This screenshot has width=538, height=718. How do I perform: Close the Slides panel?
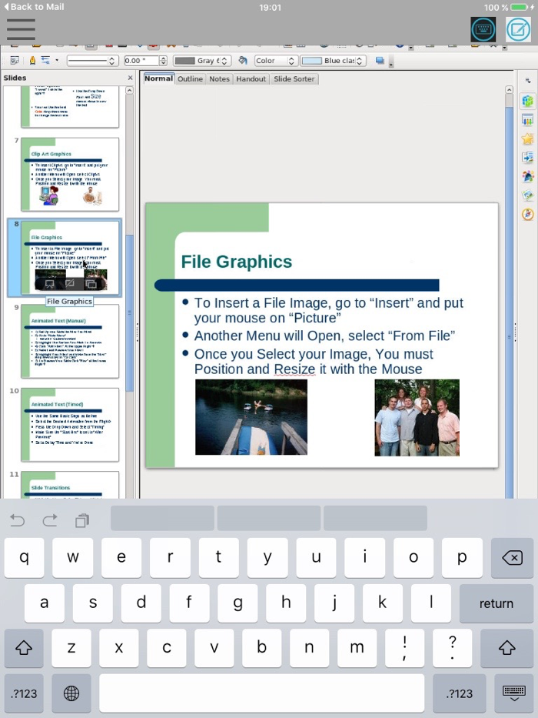[130, 78]
